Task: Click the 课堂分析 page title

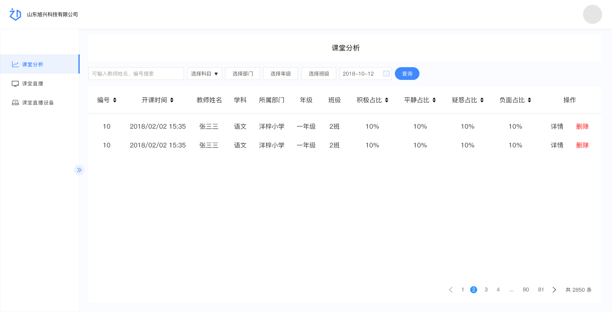Action: [x=346, y=48]
